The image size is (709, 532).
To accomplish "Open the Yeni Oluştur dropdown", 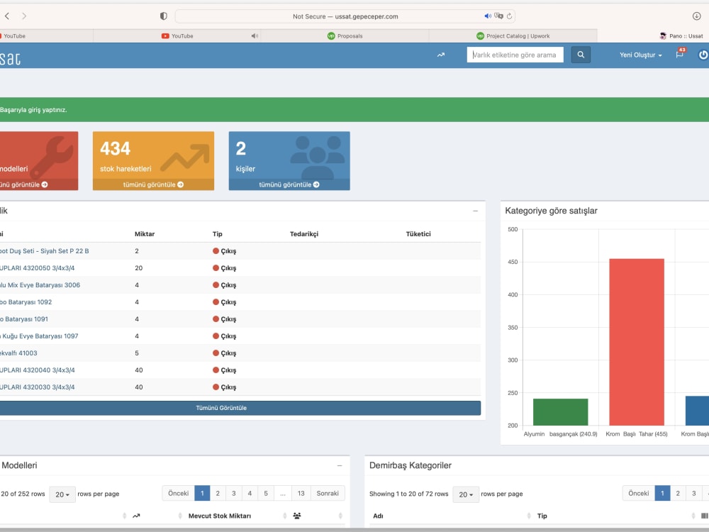I will tap(639, 55).
